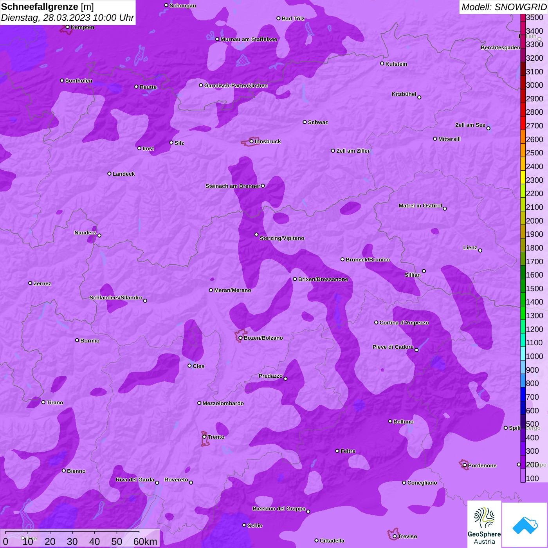
Task: Click the Garmisch-Partenkirchen label
Action: pyautogui.click(x=236, y=85)
